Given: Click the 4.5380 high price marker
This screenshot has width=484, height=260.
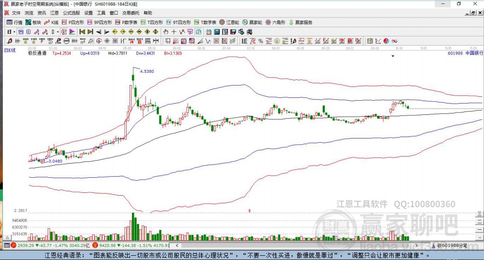Looking at the screenshot, I should 147,71.
